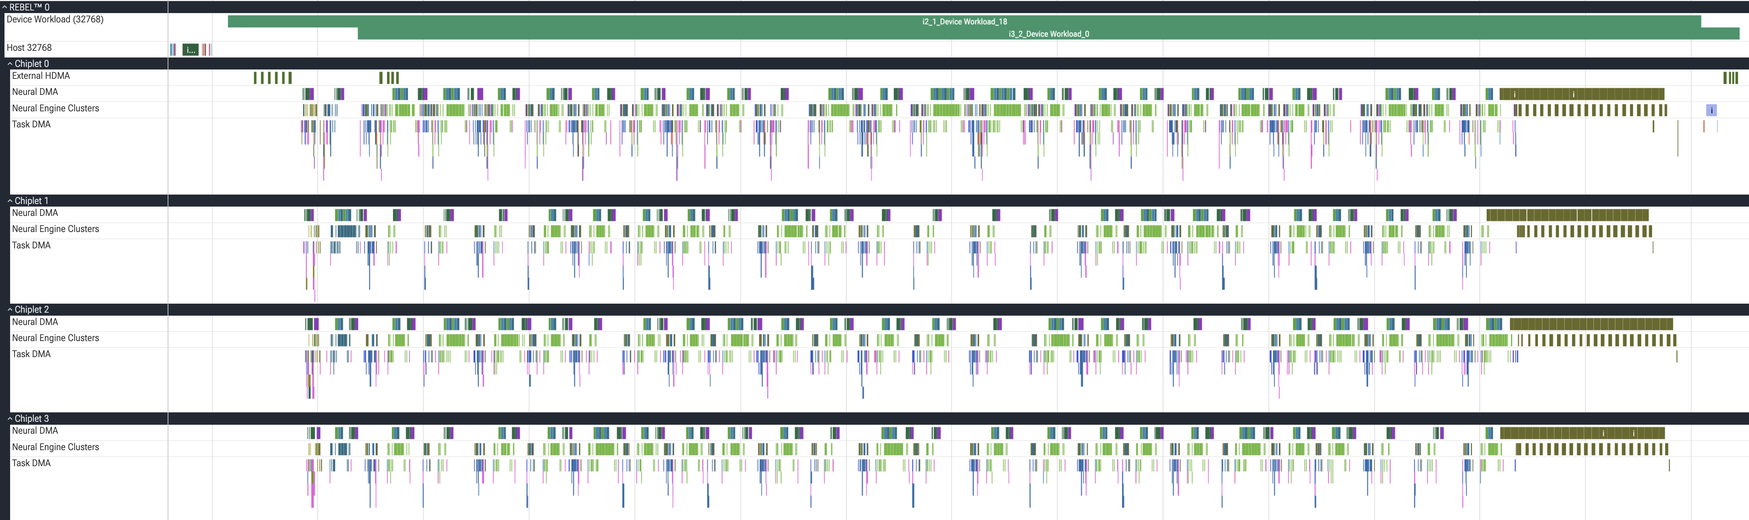Click long olive block in Chiplet 3 Neural DMA
This screenshot has height=520, width=1749.
(1582, 433)
